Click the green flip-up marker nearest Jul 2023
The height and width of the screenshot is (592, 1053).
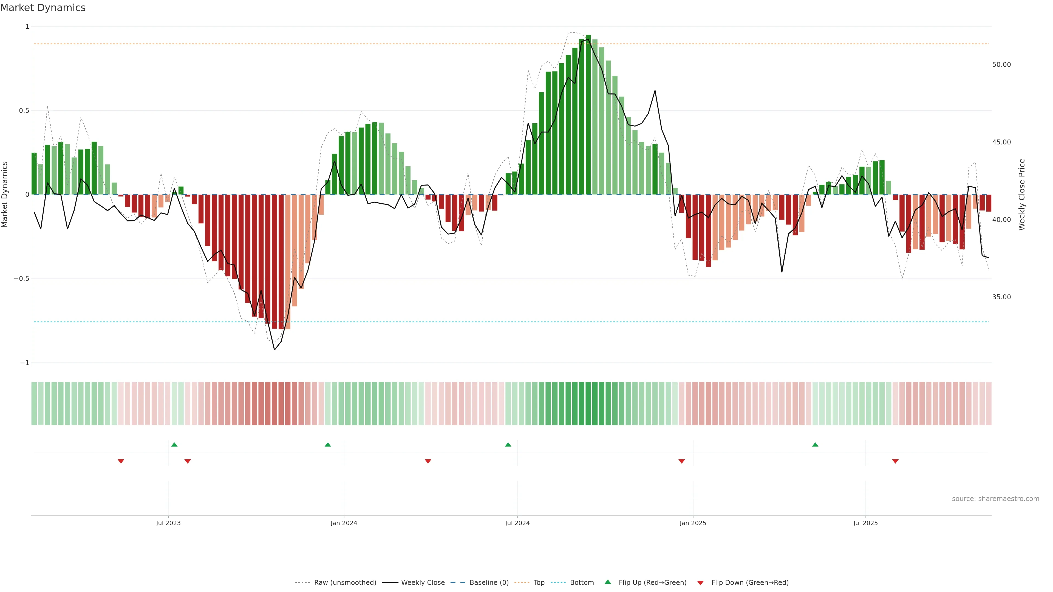(x=174, y=445)
